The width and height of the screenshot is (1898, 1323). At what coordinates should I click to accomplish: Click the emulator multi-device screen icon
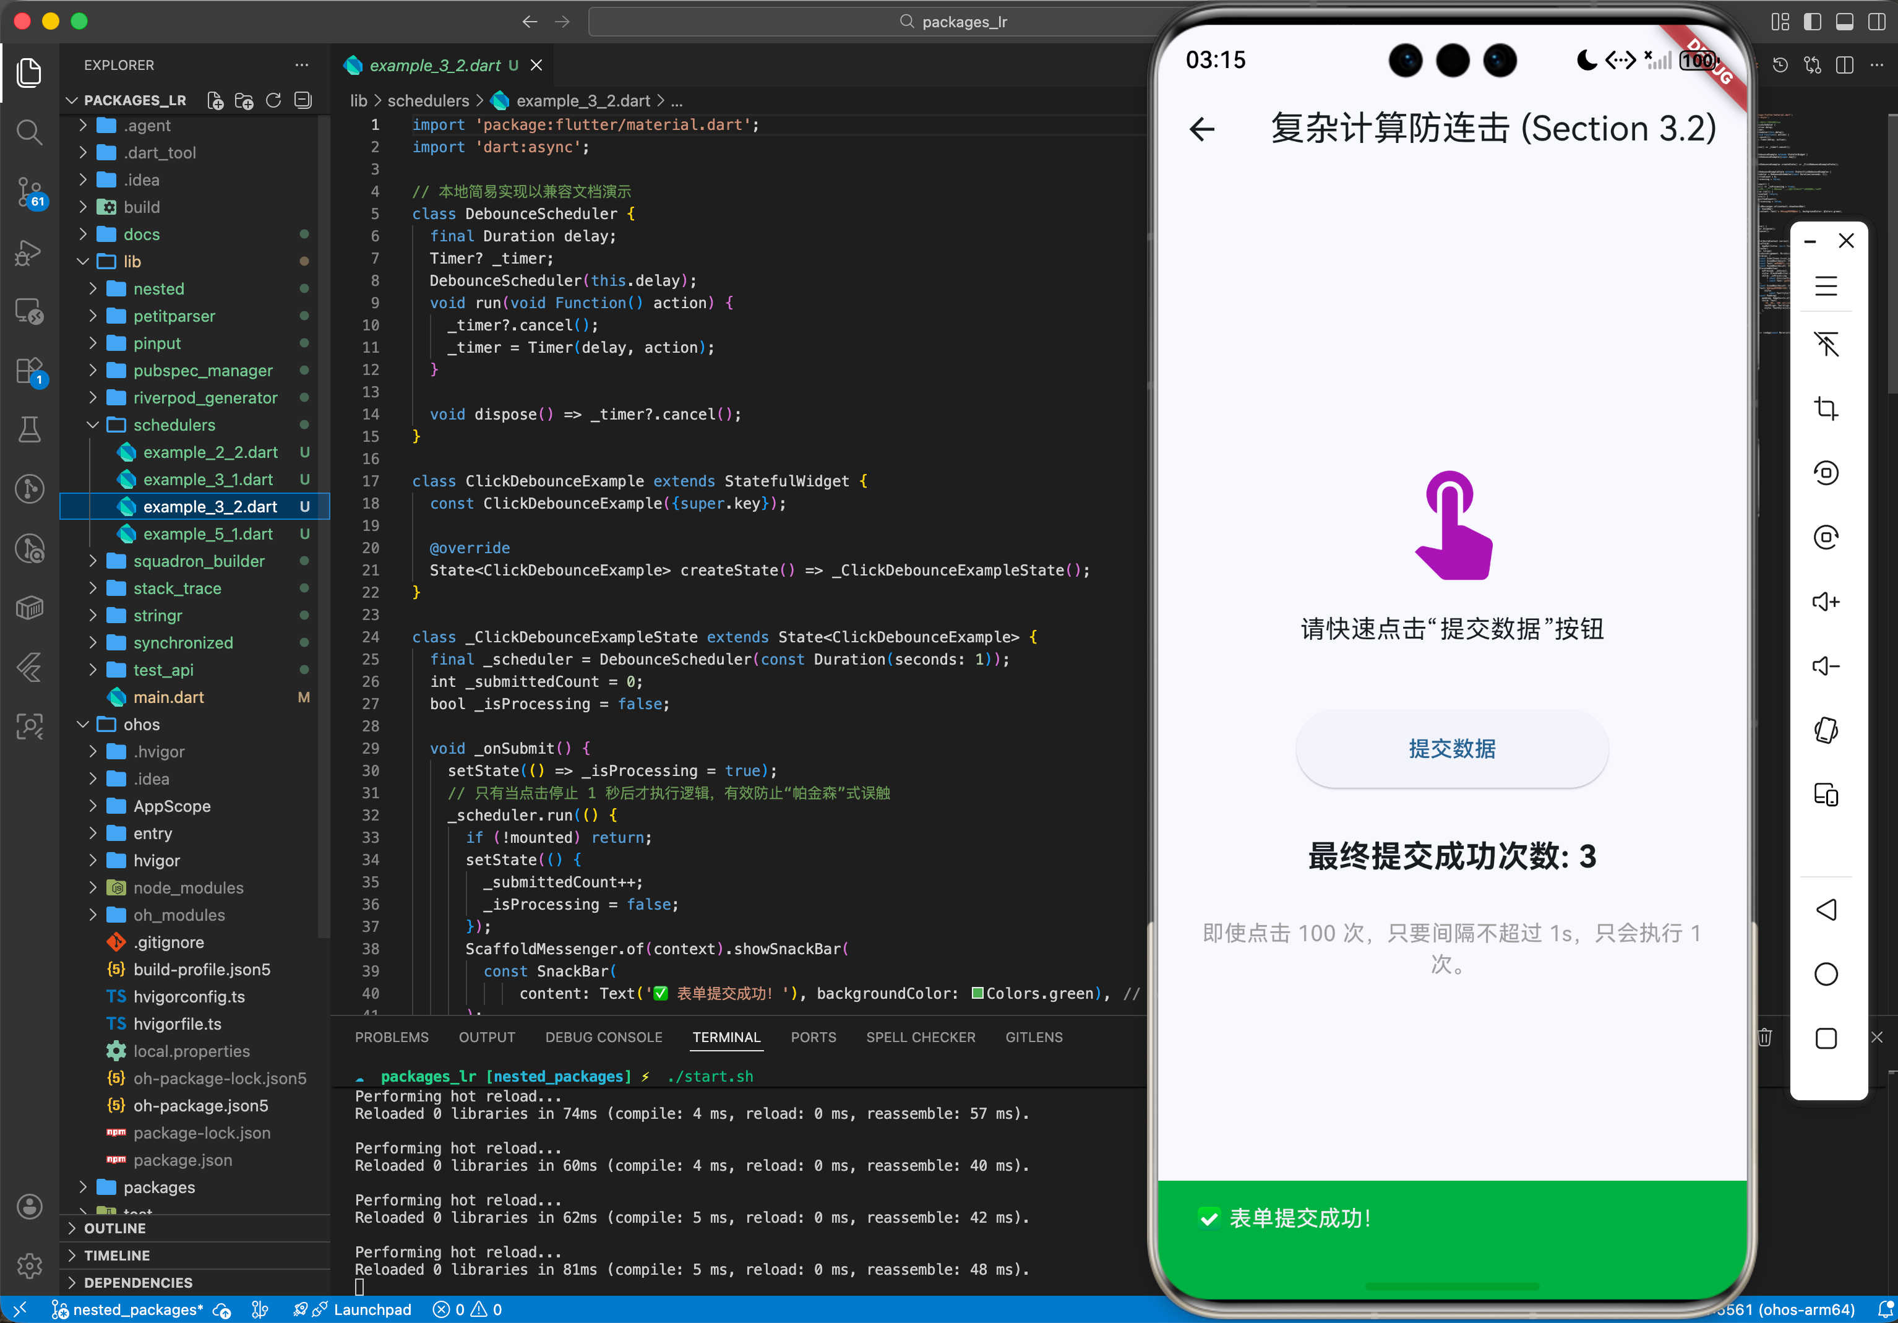pos(1825,795)
